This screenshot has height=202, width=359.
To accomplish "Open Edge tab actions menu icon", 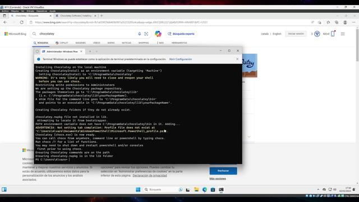I will pyautogui.click(x=4, y=16).
